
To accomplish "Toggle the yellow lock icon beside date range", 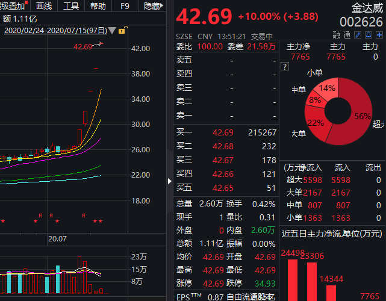I will tap(122, 30).
